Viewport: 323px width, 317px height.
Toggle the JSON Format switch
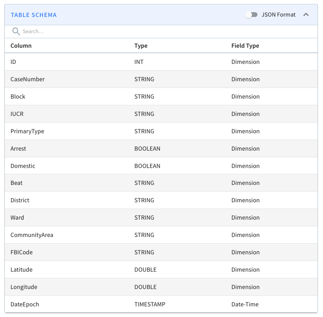[x=252, y=15]
